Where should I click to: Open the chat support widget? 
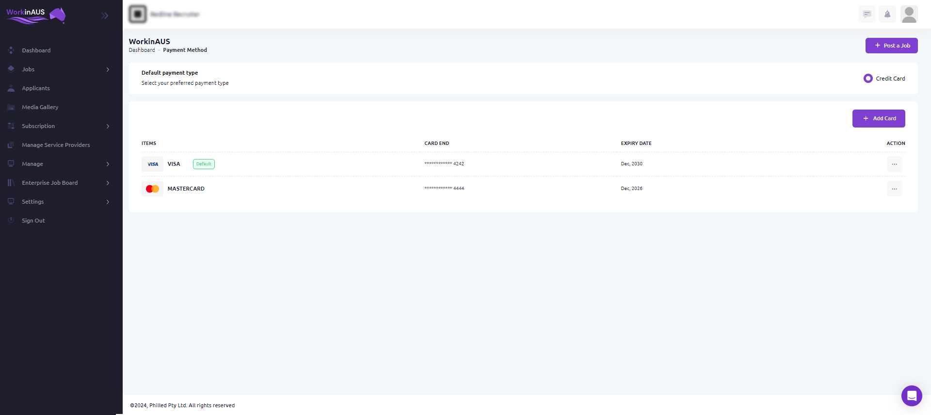tap(912, 396)
